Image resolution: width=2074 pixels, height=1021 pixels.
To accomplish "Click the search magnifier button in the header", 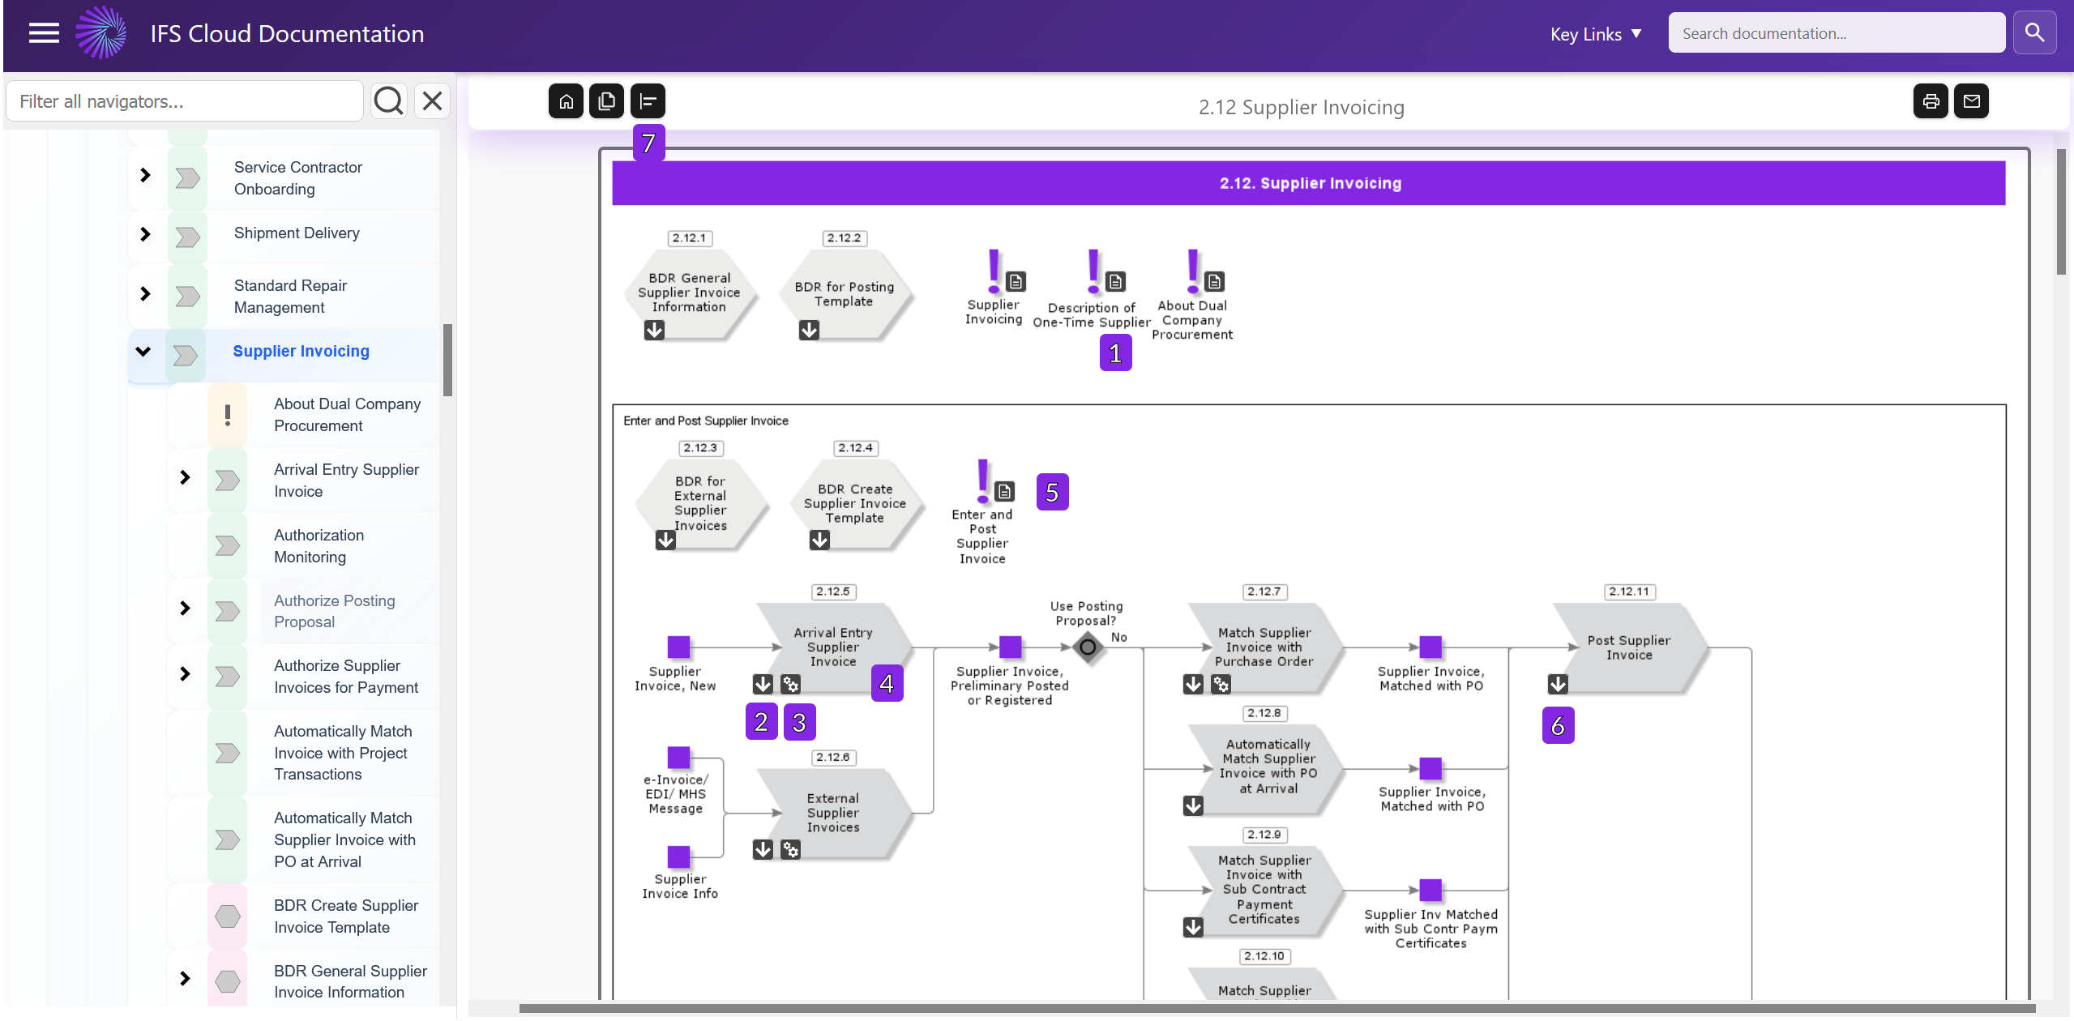I will (x=2034, y=33).
